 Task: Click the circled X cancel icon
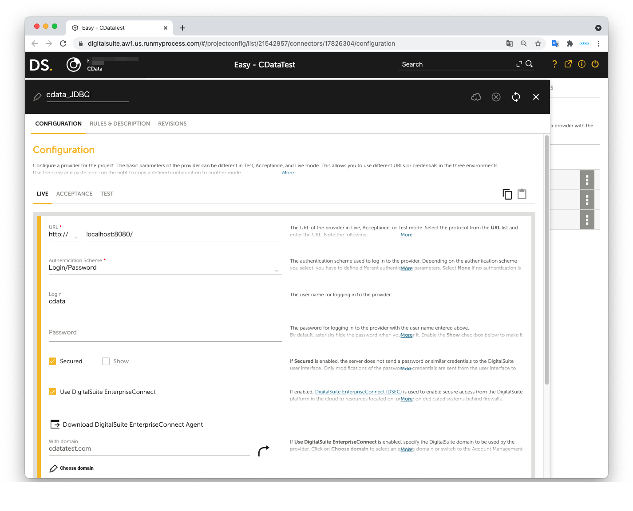click(x=496, y=97)
